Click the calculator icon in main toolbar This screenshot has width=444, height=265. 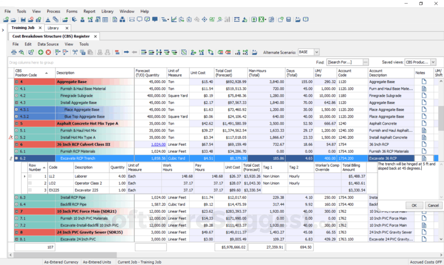click(x=289, y=19)
